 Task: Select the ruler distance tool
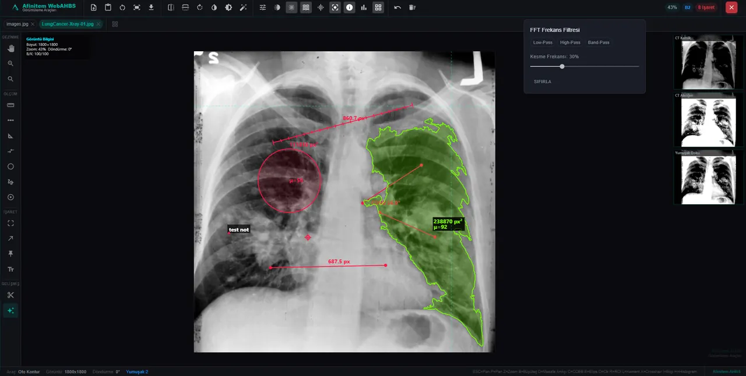click(x=10, y=105)
